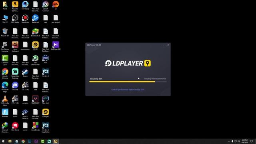This screenshot has width=256, height=144.
Task: Select the 'amazon' text file on desktop
Action: pos(25,100)
